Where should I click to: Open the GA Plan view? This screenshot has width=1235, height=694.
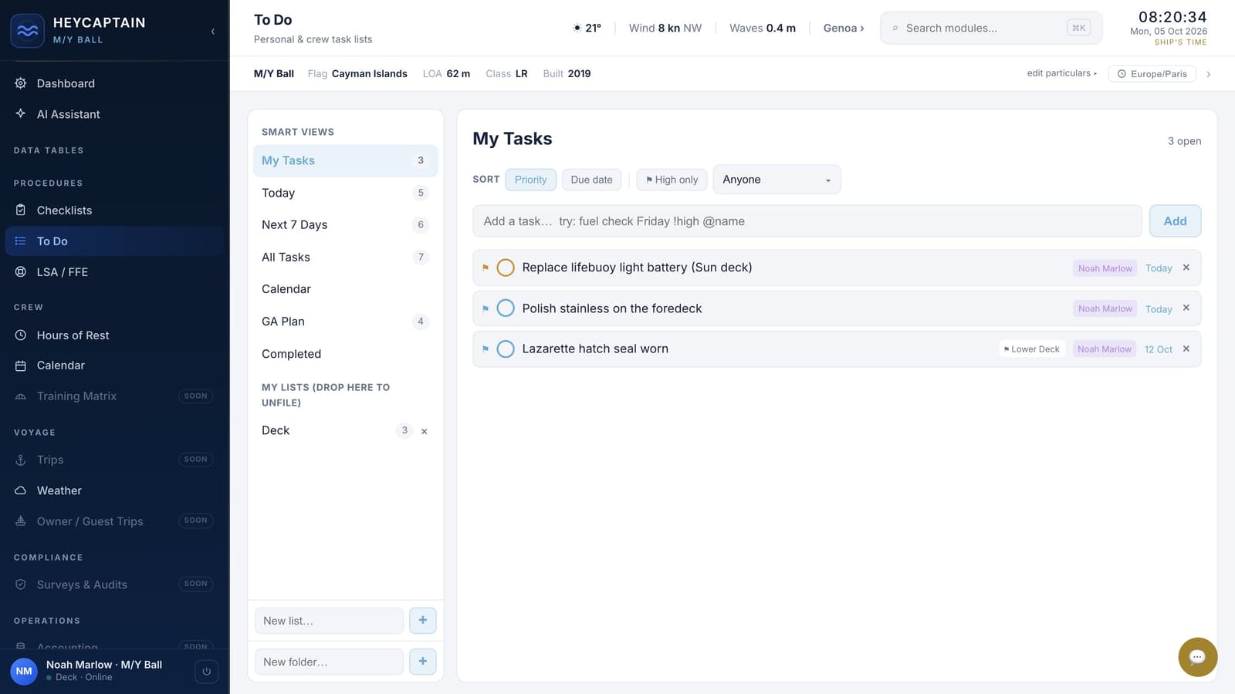pyautogui.click(x=345, y=322)
